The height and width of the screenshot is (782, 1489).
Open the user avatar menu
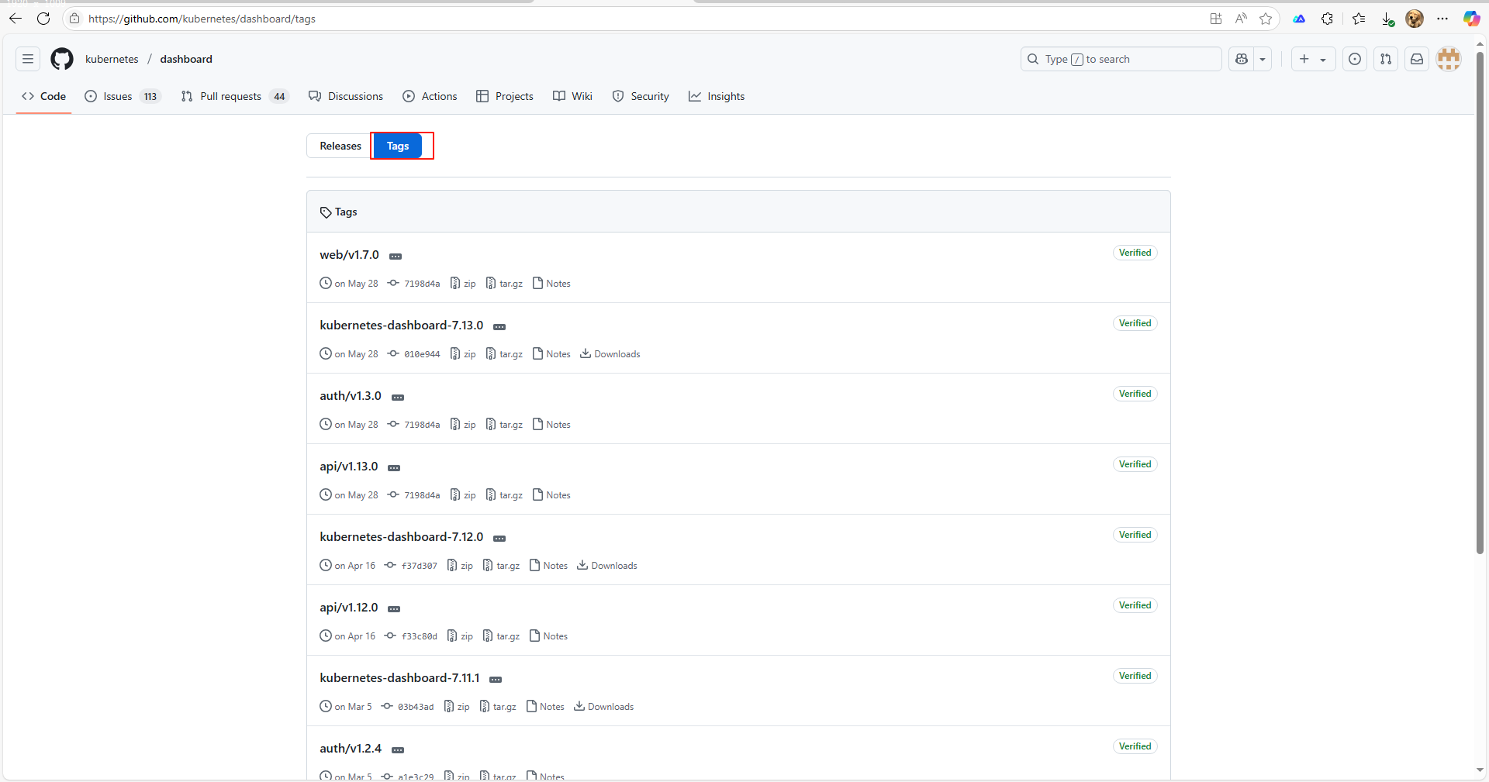tap(1448, 59)
